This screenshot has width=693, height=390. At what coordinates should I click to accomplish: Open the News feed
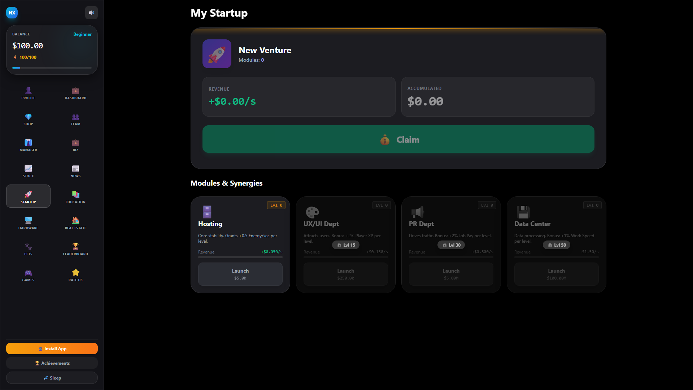click(x=75, y=171)
